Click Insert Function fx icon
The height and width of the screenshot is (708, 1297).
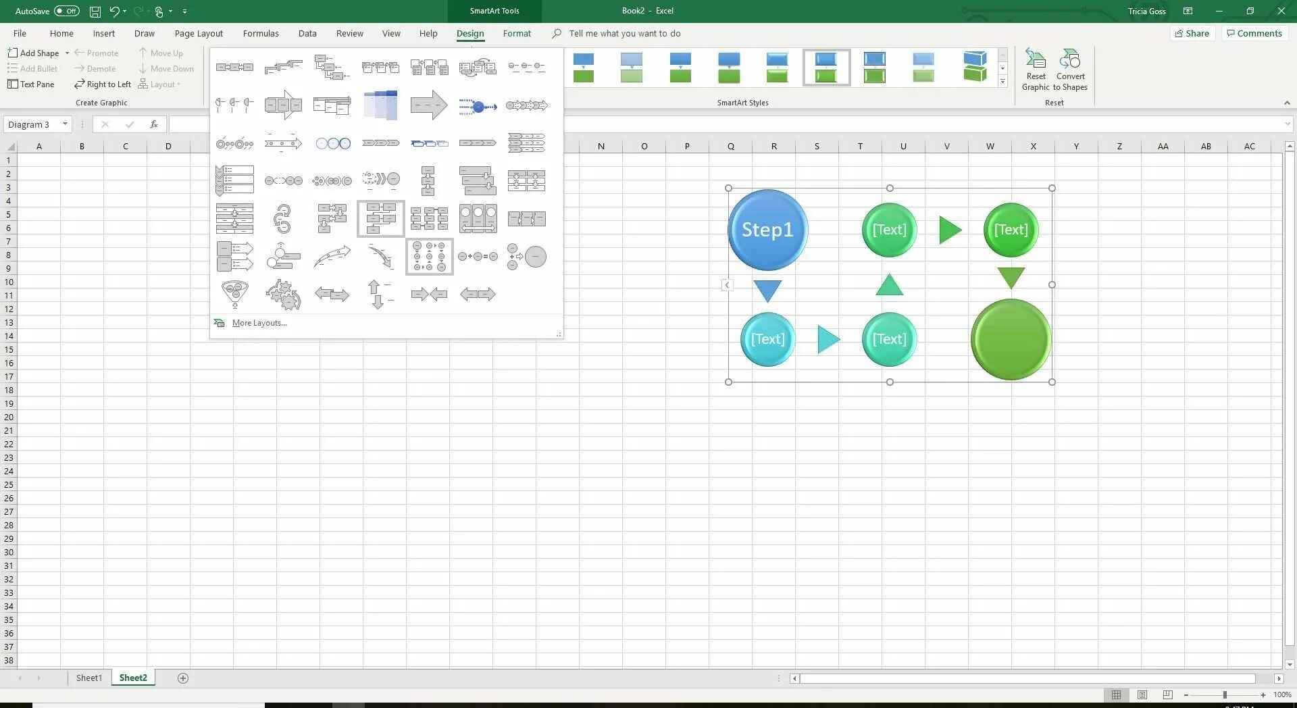click(x=154, y=124)
